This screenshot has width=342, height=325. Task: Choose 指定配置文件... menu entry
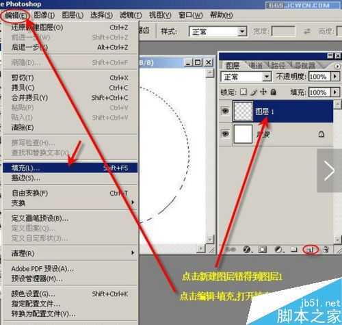(x=70, y=304)
